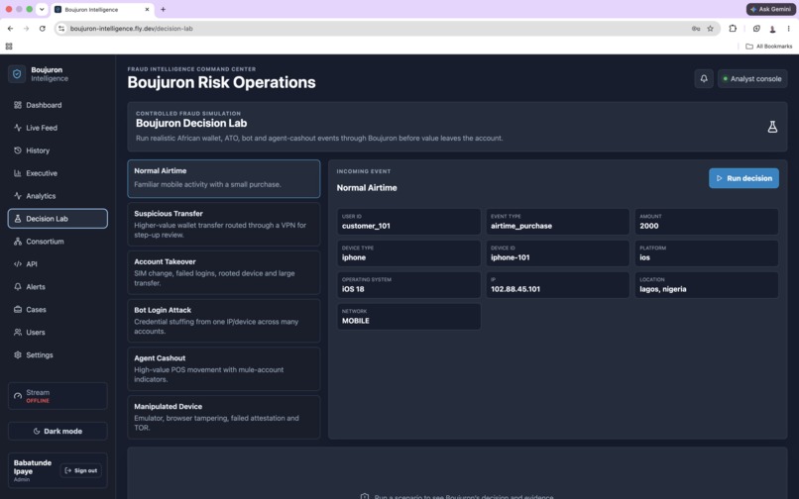
Task: Click the Dashboard grid icon in sidebar
Action: (18, 105)
